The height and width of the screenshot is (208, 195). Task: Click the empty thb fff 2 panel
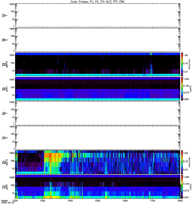pos(98,40)
